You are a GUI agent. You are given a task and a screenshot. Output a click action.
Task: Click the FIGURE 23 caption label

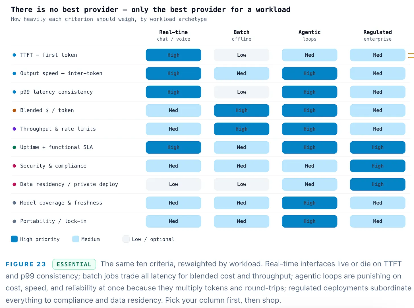click(26, 264)
